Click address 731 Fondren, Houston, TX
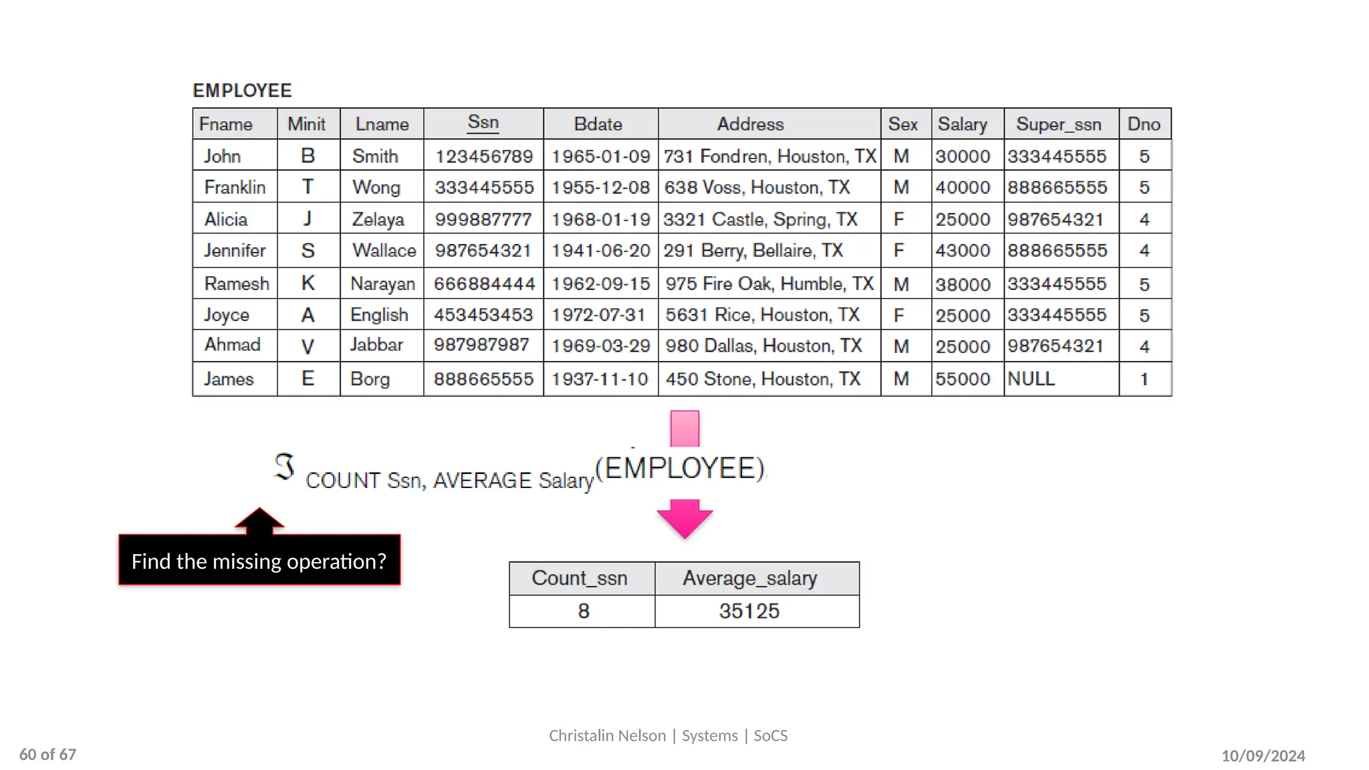The width and height of the screenshot is (1369, 770). click(769, 156)
